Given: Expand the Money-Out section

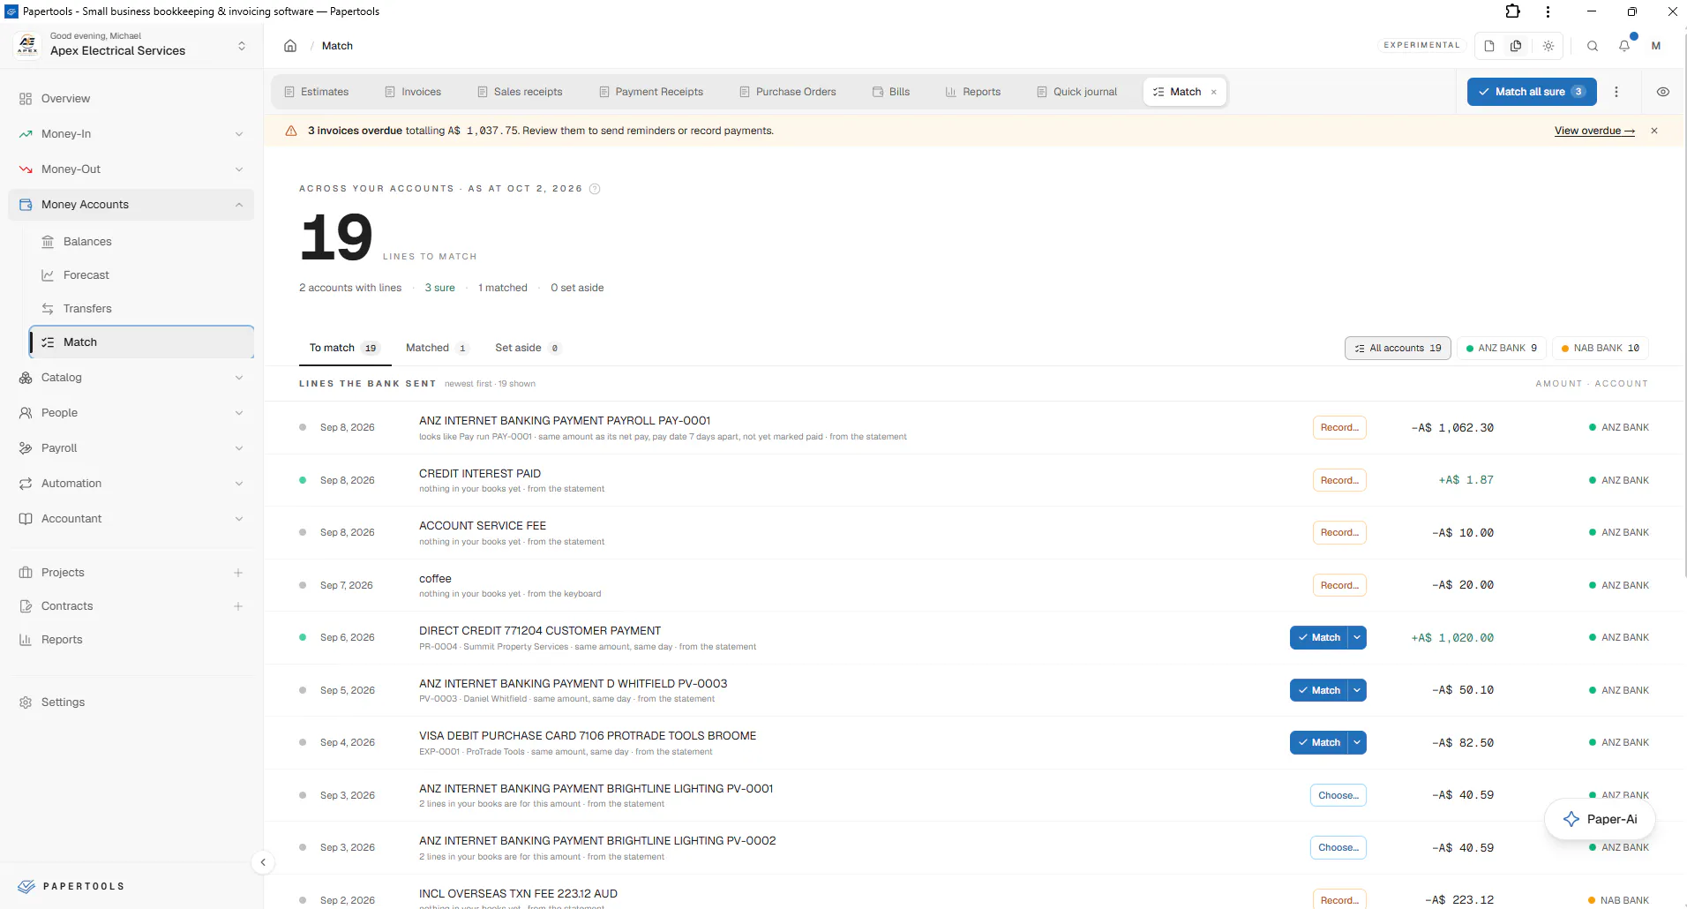Looking at the screenshot, I should 131,169.
